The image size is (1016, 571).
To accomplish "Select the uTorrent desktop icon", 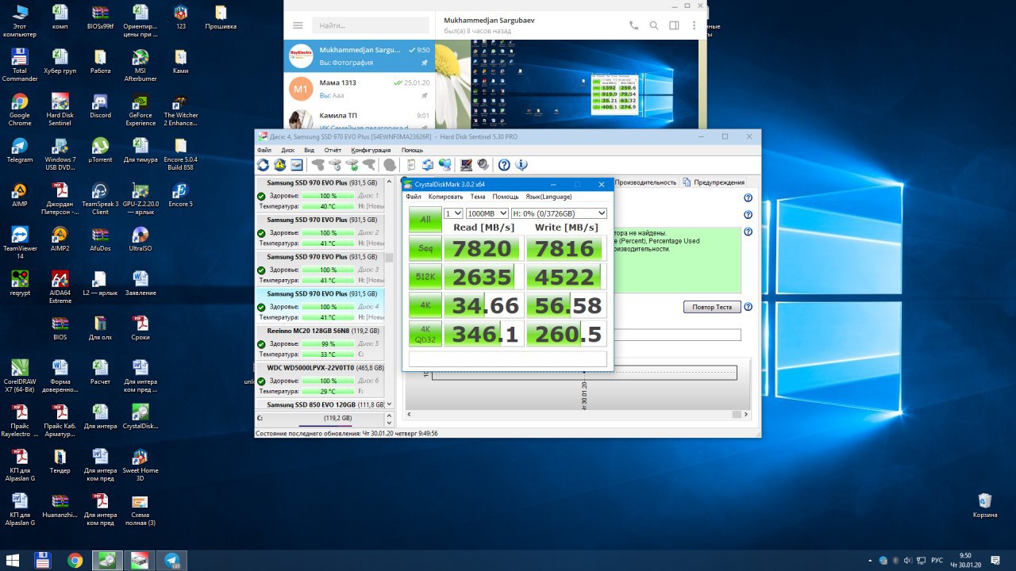I will [x=100, y=151].
